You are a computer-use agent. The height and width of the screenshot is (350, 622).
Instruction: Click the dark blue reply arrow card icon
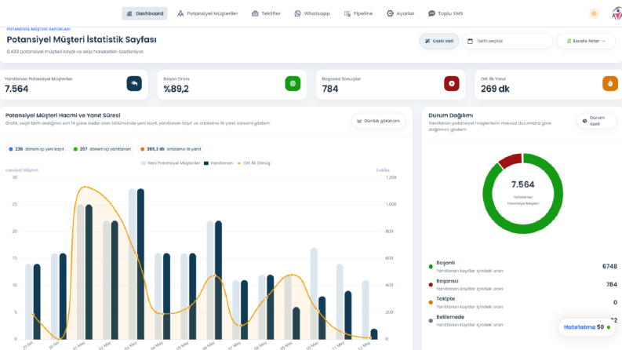click(x=134, y=84)
